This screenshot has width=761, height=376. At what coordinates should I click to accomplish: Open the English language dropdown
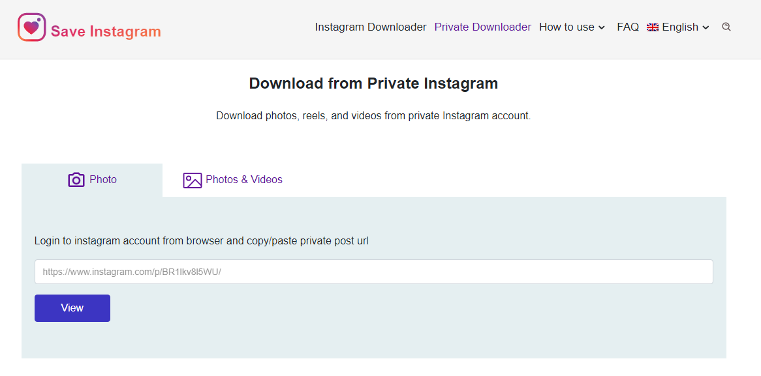pos(680,27)
